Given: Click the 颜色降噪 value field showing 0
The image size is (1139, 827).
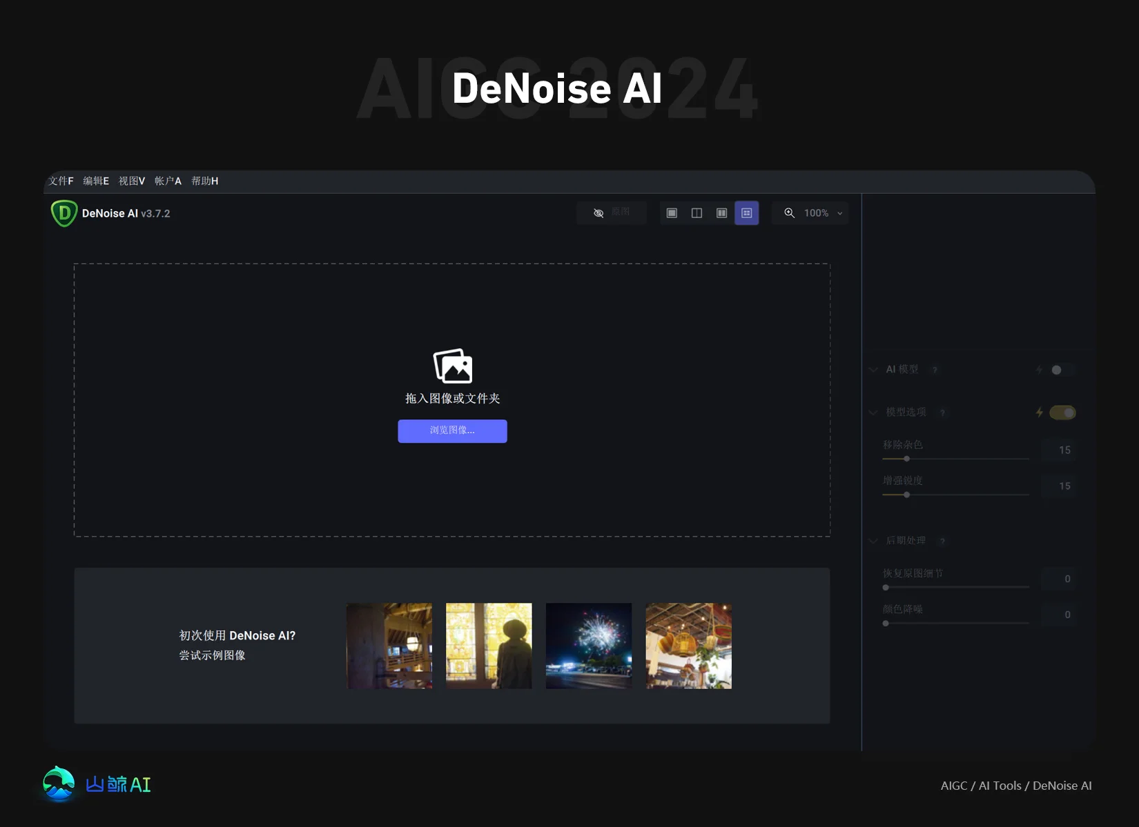Looking at the screenshot, I should (1060, 615).
